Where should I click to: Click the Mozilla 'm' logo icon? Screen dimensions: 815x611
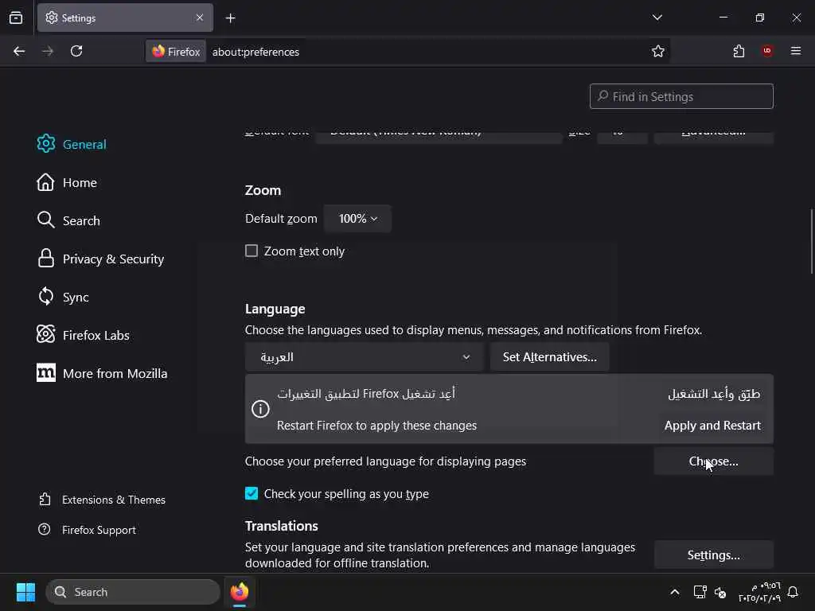[45, 372]
